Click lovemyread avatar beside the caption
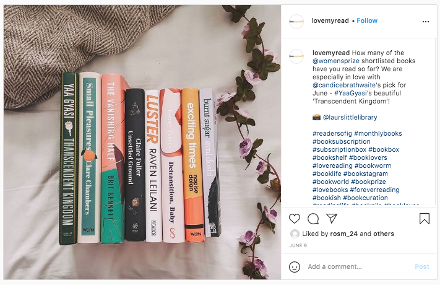 tap(296, 56)
